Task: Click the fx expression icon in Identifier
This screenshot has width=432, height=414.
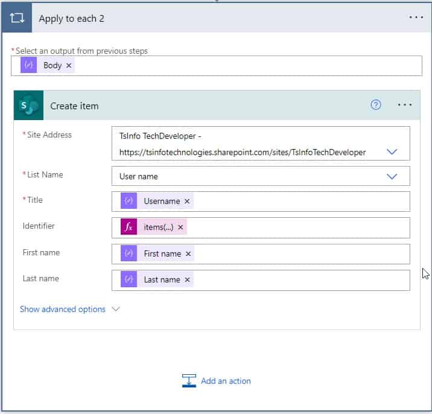Action: (x=129, y=227)
